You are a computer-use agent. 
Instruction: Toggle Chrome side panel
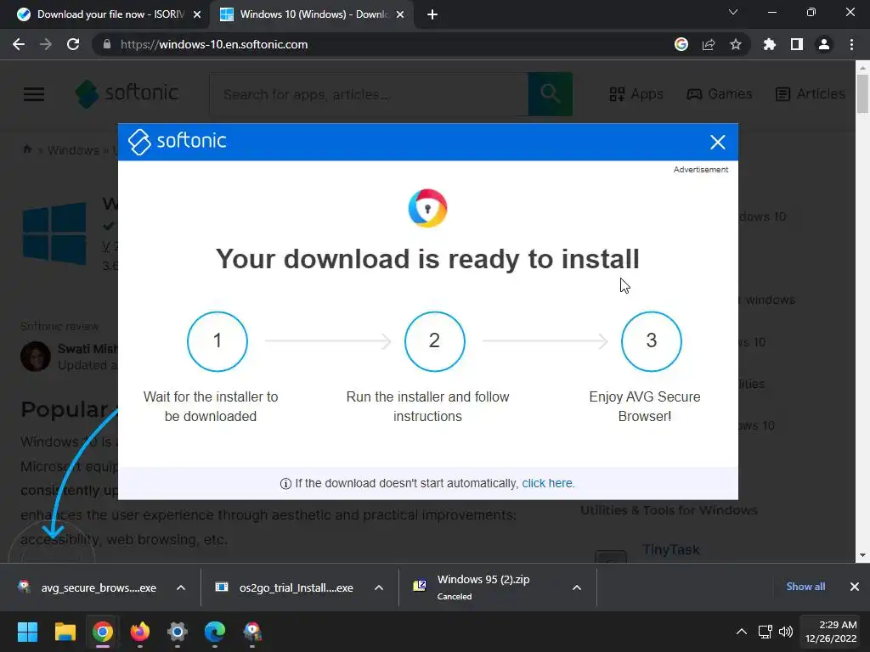797,44
